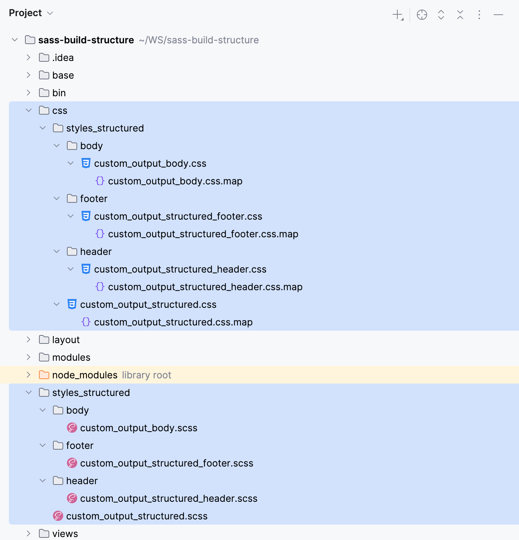Select the layout folder
Screen dimensions: 519x540
coord(66,339)
